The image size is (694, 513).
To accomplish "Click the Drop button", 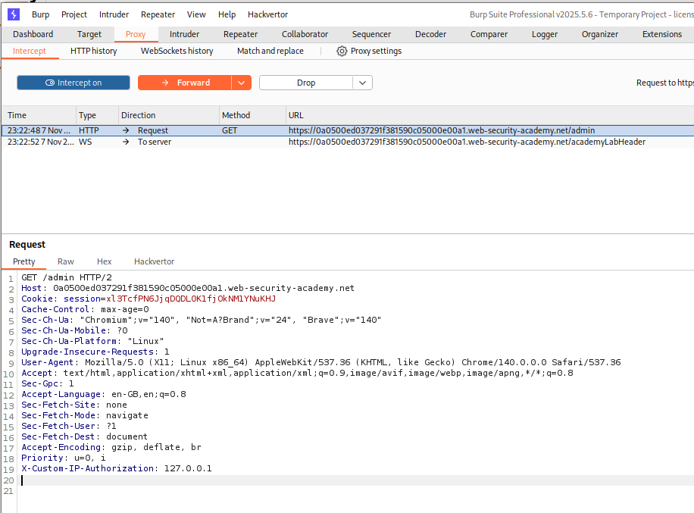I will [305, 83].
